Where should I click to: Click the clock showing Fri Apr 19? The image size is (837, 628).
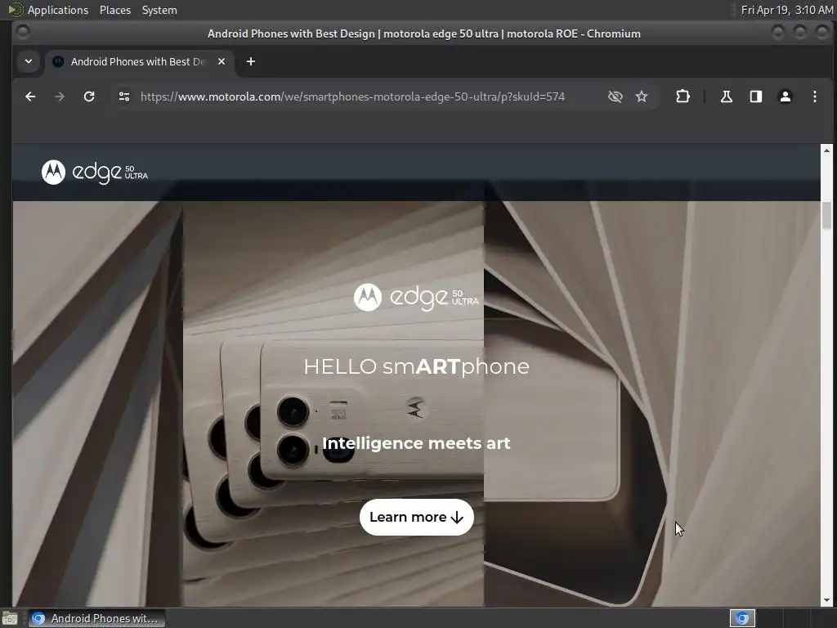pos(787,10)
